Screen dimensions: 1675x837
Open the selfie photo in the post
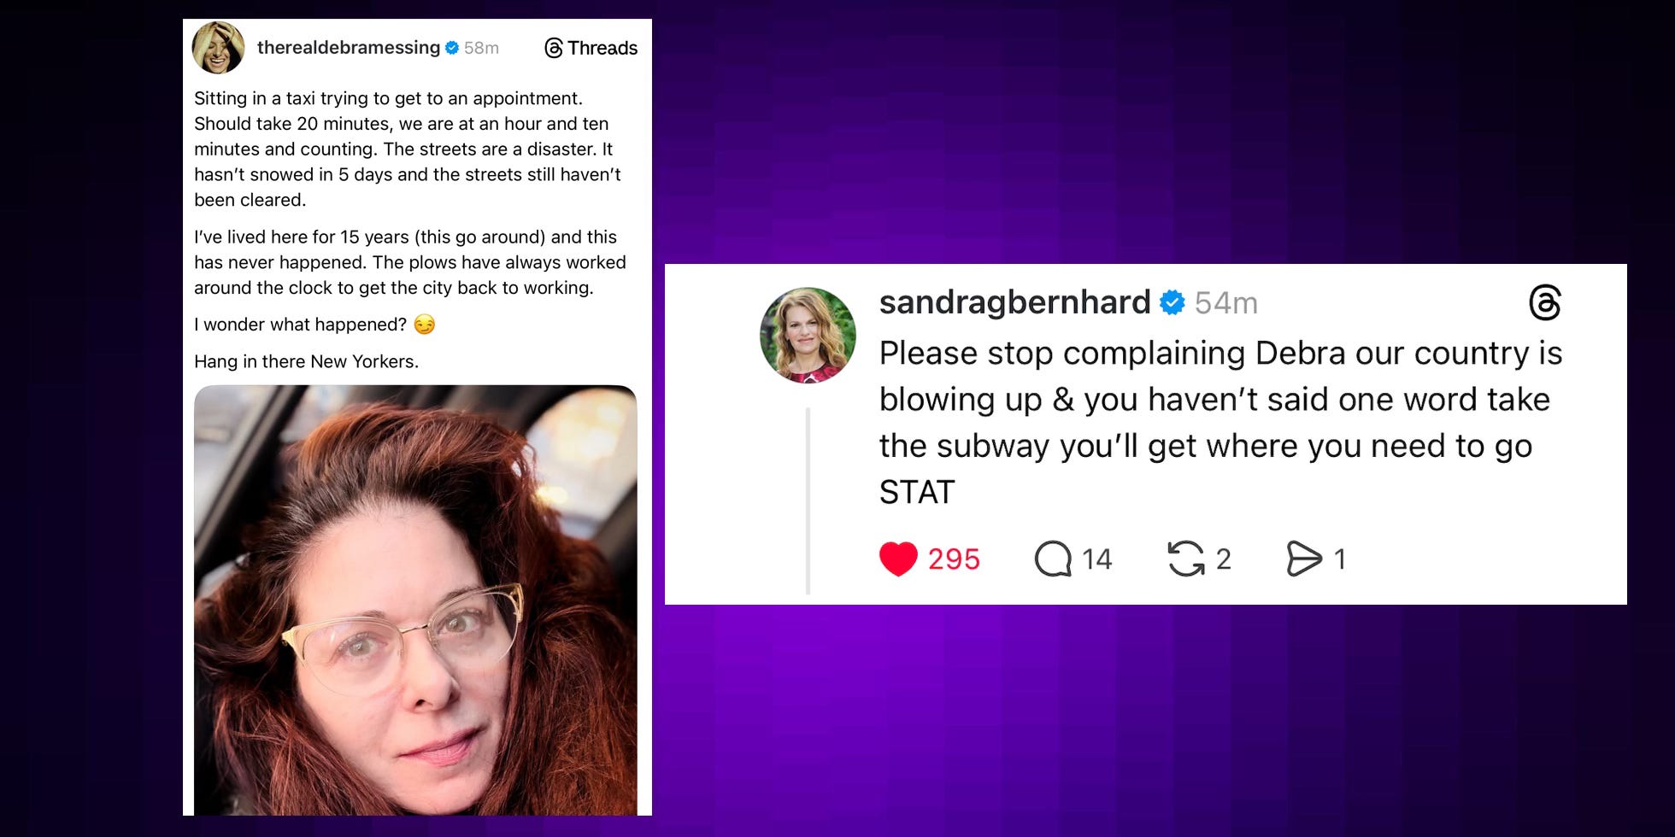(415, 600)
